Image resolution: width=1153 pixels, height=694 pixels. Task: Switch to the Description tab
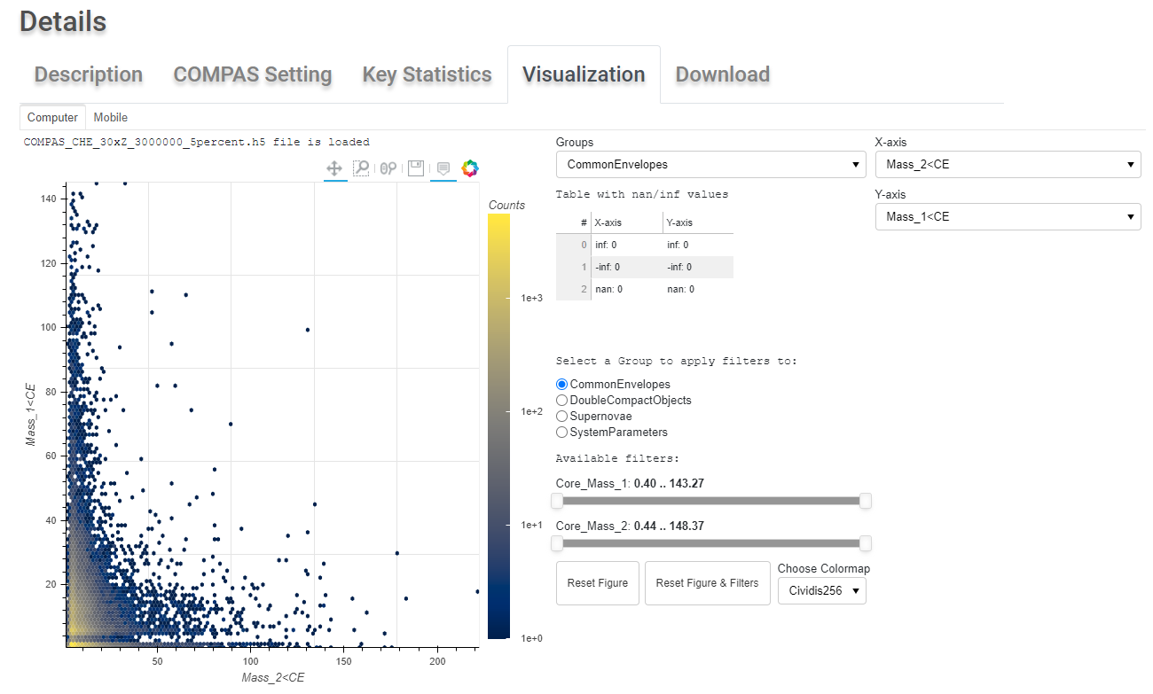coord(89,74)
